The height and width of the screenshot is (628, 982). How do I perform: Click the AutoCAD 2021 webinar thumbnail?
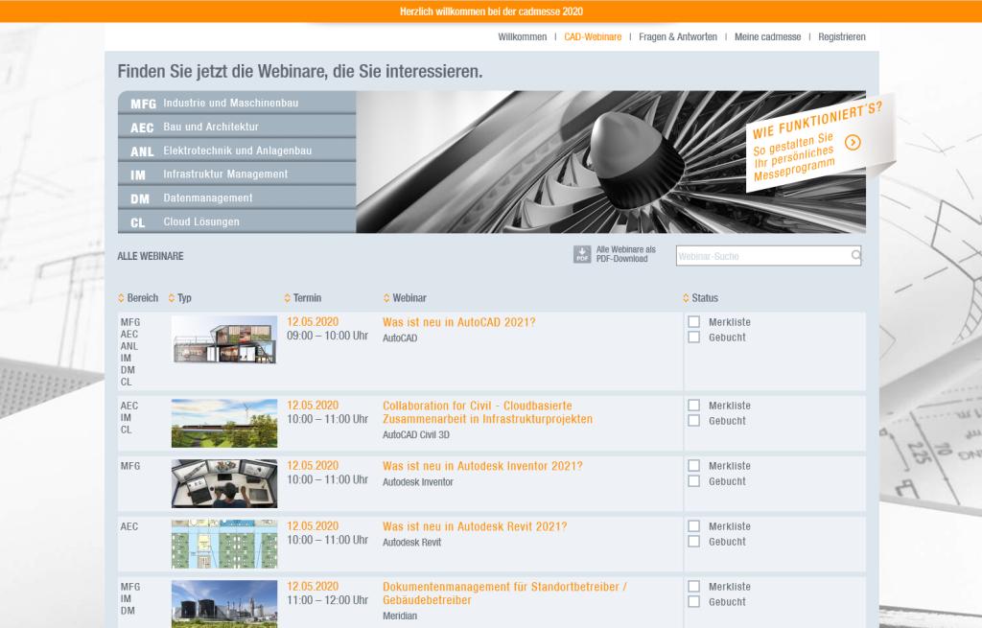pos(224,340)
